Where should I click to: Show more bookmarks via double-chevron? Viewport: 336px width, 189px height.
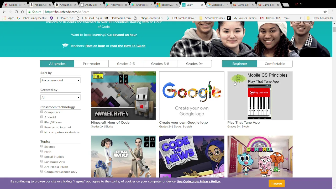coord(301,18)
